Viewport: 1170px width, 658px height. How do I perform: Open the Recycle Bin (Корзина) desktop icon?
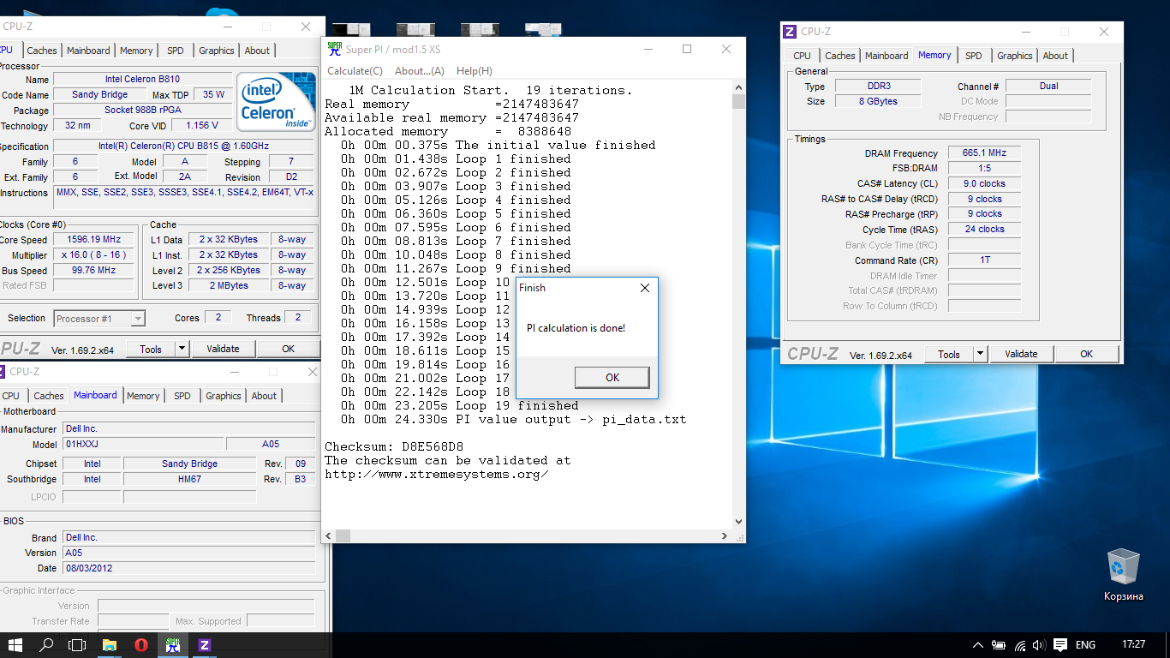pos(1123,574)
